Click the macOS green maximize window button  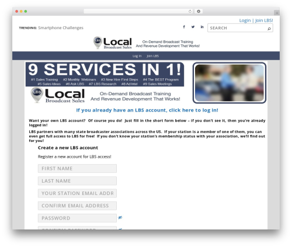[26, 11]
